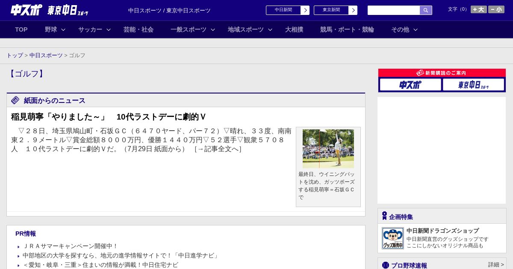Click the photo caption 最終日、ウイニングパット
Viewport: 513px width, 269px height.
tap(327, 186)
